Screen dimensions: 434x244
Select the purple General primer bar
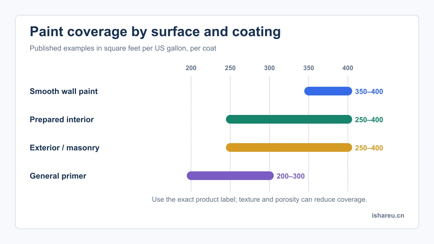[230, 176]
